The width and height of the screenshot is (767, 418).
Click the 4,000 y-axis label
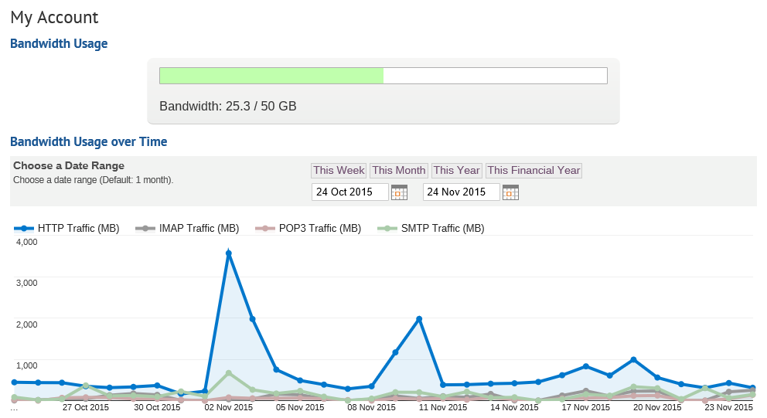[x=26, y=242]
